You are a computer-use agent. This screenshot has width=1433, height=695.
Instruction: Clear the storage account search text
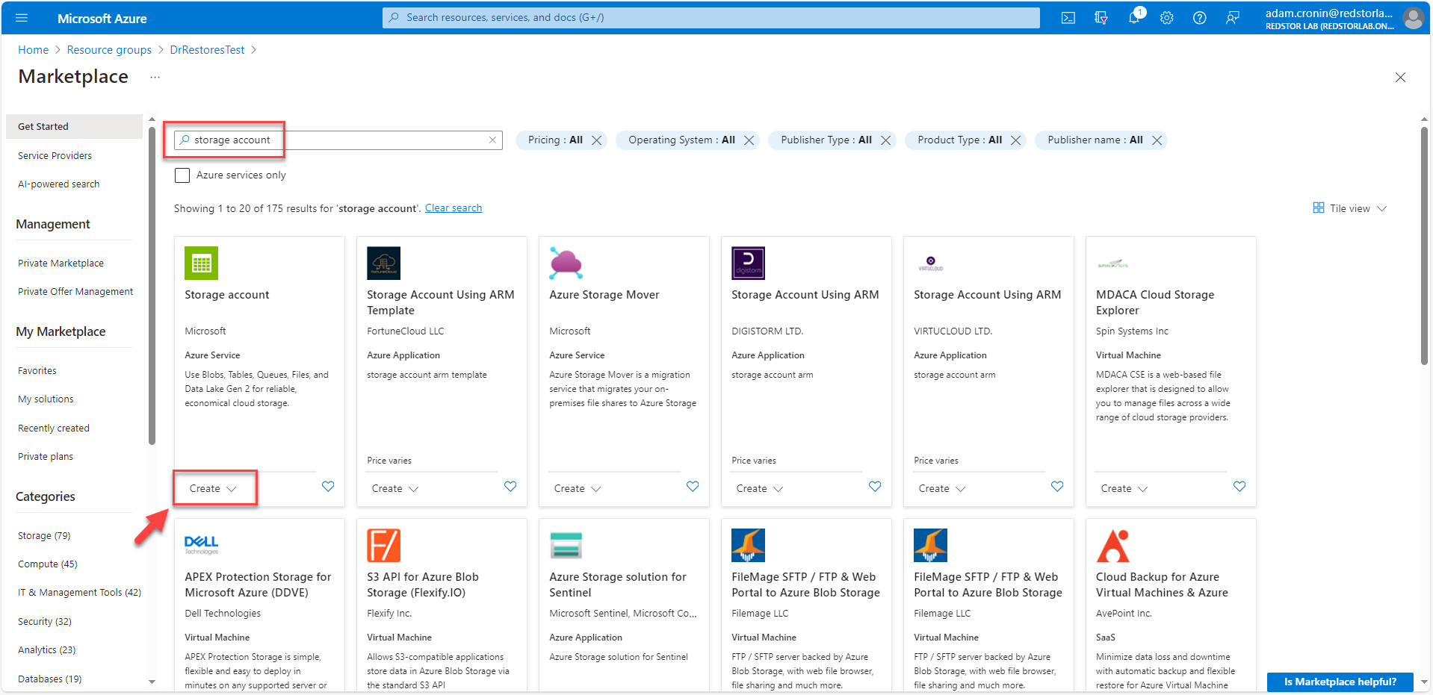(x=492, y=140)
